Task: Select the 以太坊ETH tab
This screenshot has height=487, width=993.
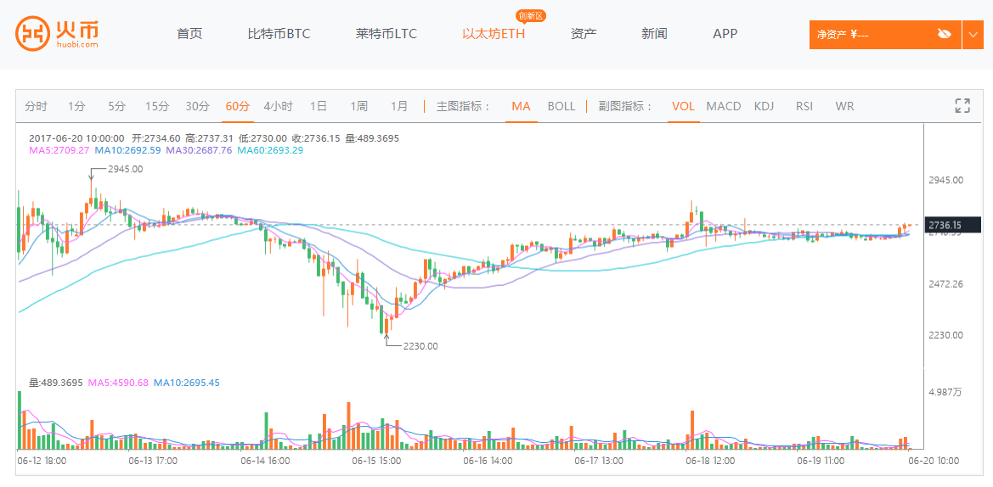Action: point(494,34)
